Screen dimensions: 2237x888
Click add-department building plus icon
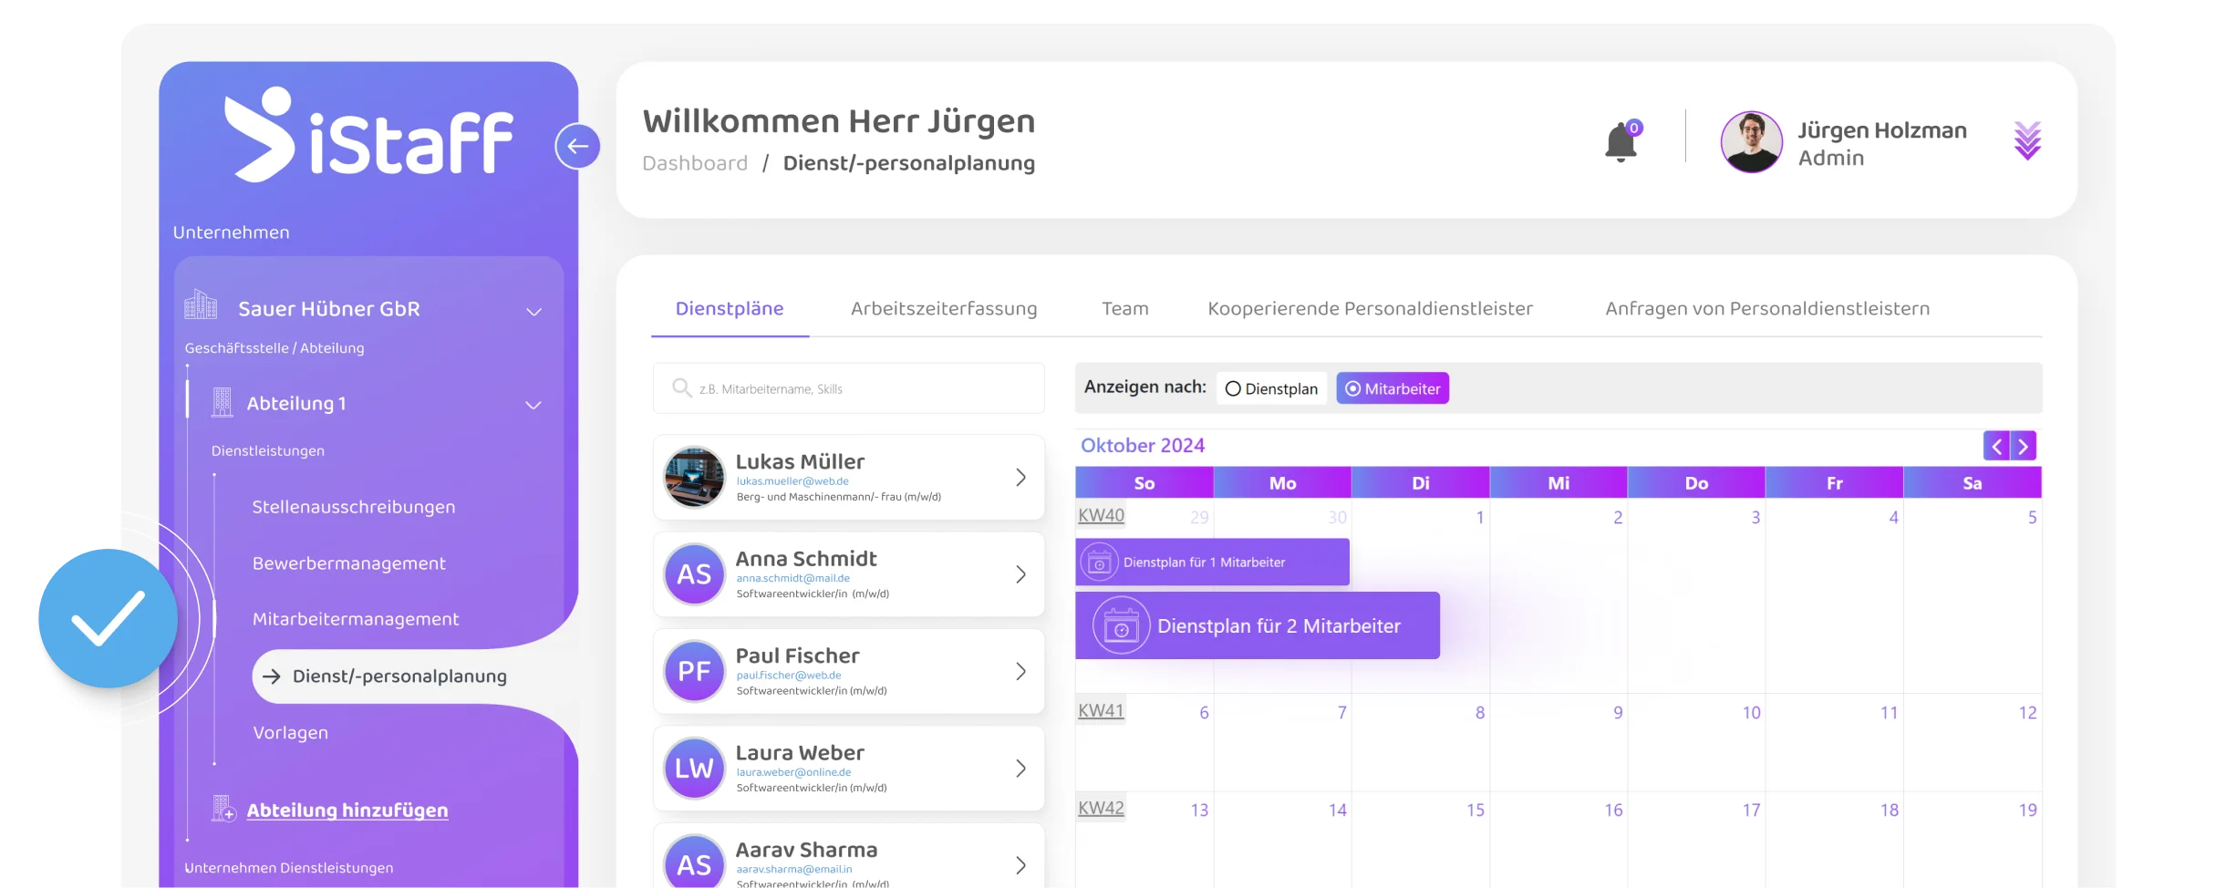click(223, 808)
